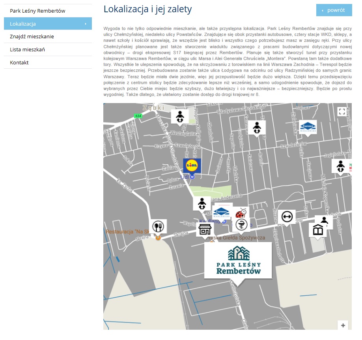This screenshot has height=340, width=362.
Task: Select the baby marker near Ząbki label
Action: tap(180, 118)
